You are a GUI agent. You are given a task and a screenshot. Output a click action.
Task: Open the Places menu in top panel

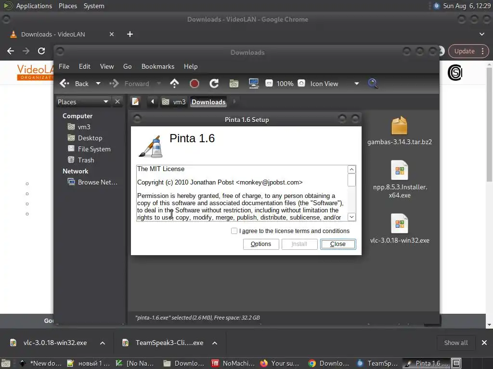(x=68, y=6)
